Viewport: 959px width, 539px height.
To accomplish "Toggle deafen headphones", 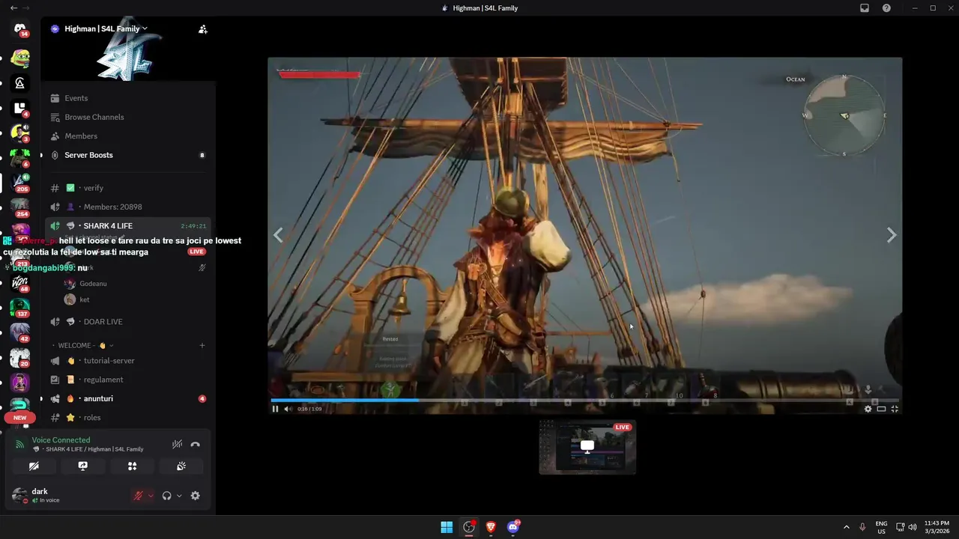I will pos(167,496).
